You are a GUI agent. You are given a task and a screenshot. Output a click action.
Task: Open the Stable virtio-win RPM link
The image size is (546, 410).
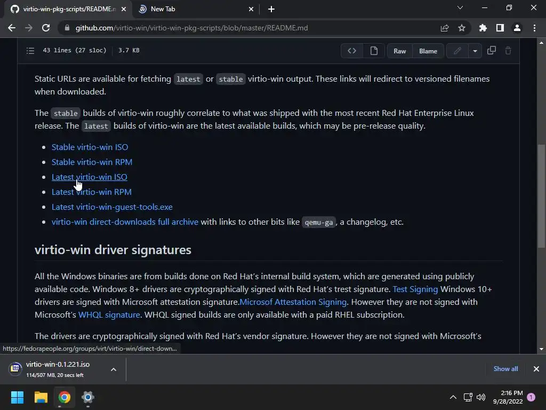tap(92, 162)
